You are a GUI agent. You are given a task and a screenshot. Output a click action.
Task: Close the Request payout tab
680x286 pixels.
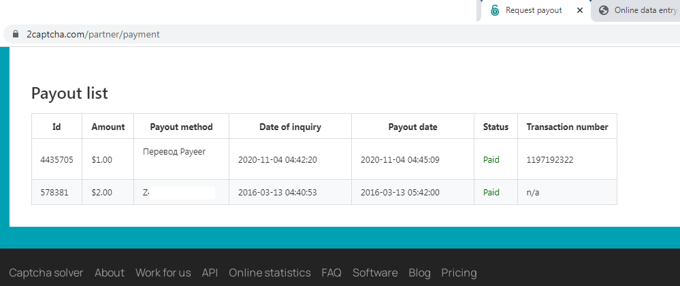[x=580, y=10]
